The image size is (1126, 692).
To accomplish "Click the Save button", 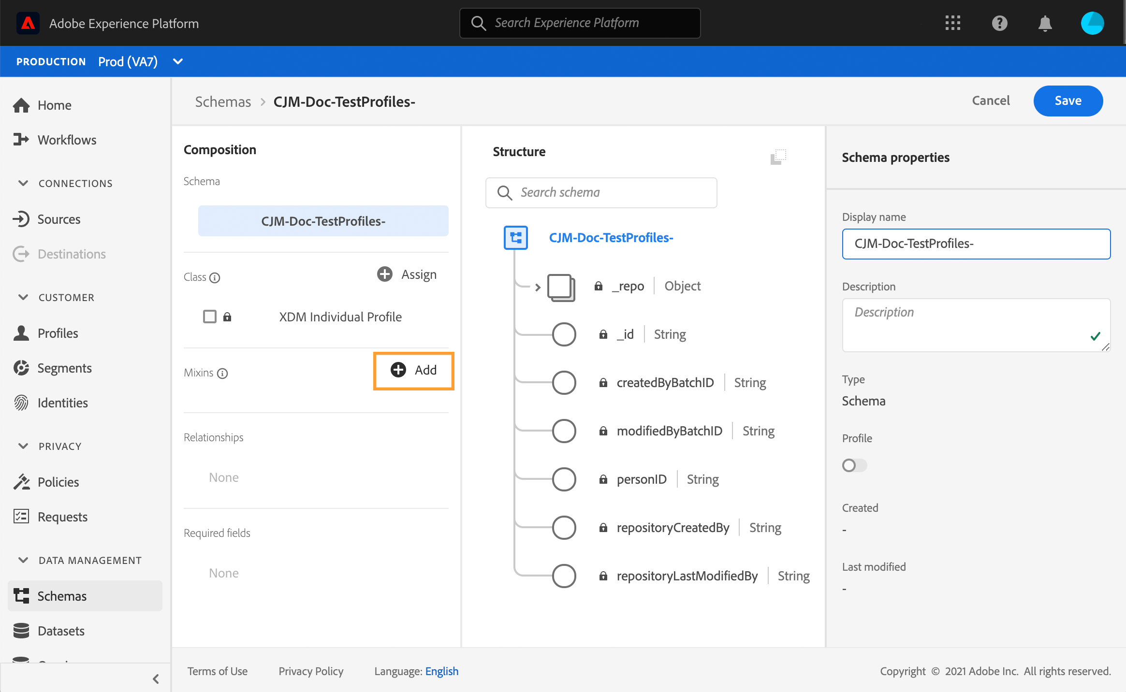I will click(x=1068, y=101).
